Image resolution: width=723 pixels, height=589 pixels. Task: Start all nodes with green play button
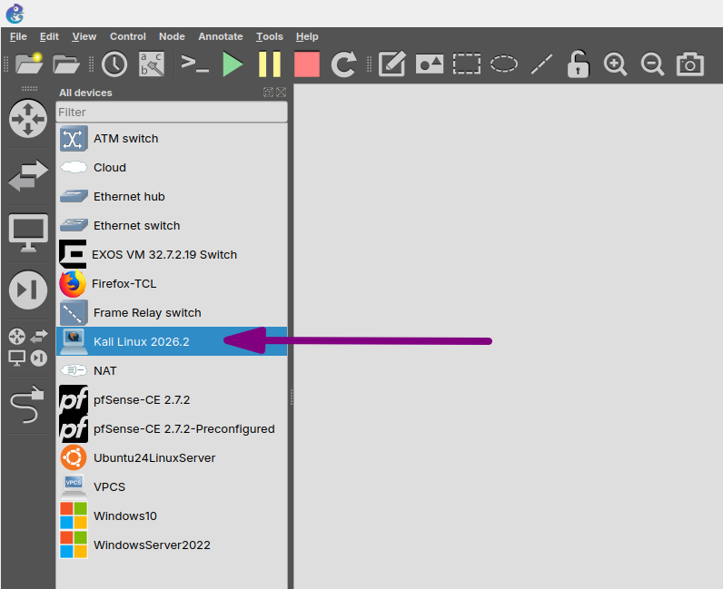coord(233,64)
